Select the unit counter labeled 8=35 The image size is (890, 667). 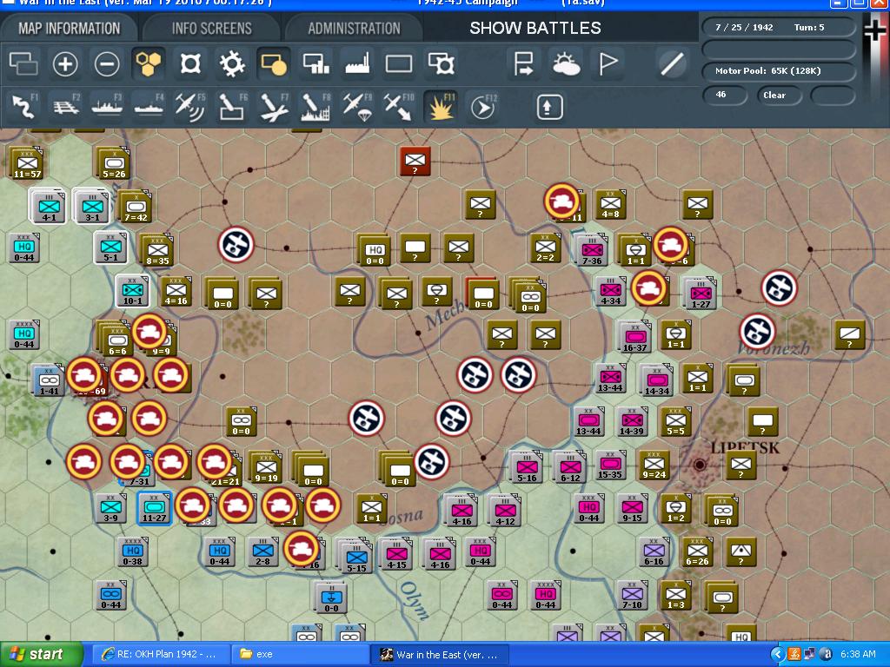tap(156, 250)
